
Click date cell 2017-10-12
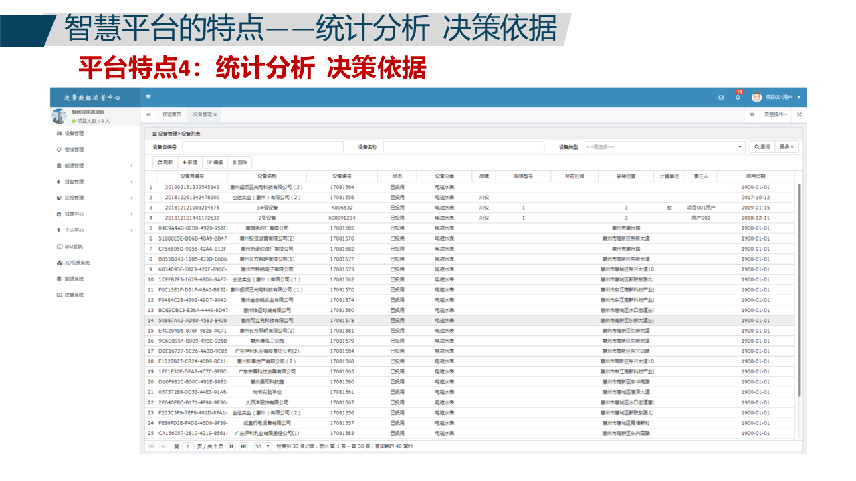(756, 198)
